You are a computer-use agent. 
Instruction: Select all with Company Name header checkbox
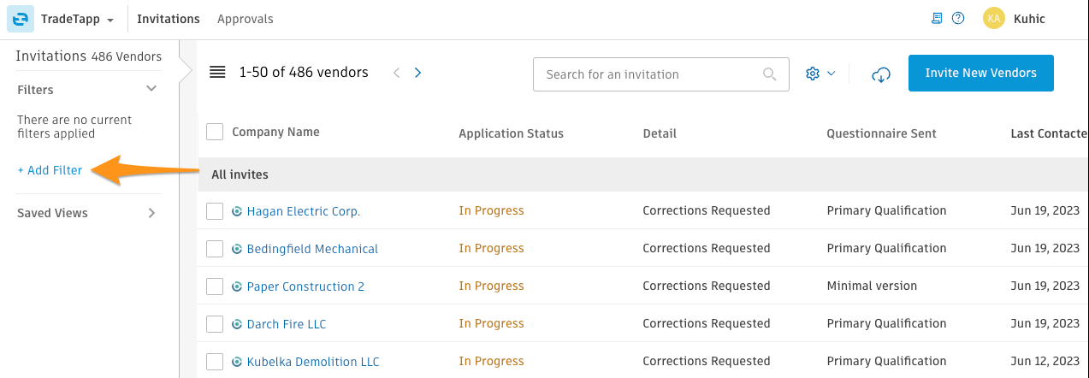[x=215, y=132]
